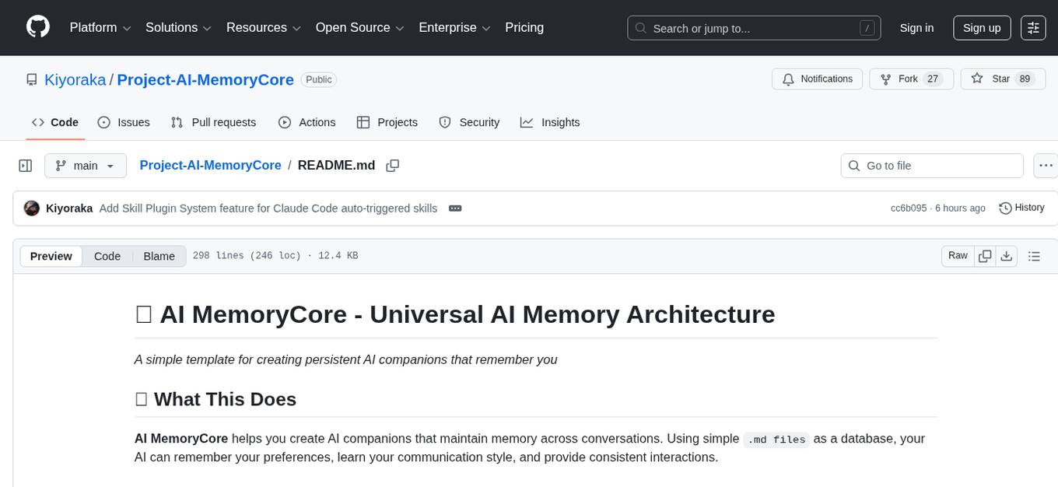Screen dimensions: 1058x487
Task: Star the repository via star icon
Action: [x=977, y=79]
